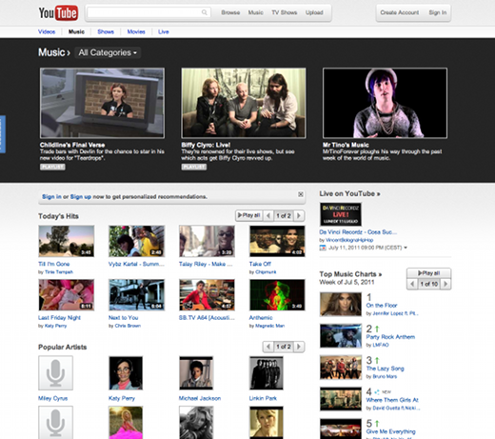Open Talay Riley video thumbnail
The image size is (495, 439).
pyautogui.click(x=207, y=241)
